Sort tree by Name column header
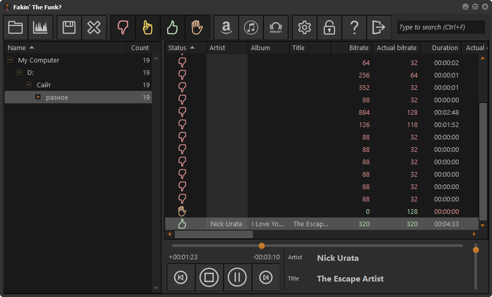Viewport: 492px width, 297px height. click(65, 48)
